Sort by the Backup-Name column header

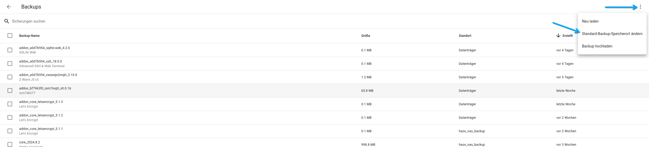(x=29, y=36)
